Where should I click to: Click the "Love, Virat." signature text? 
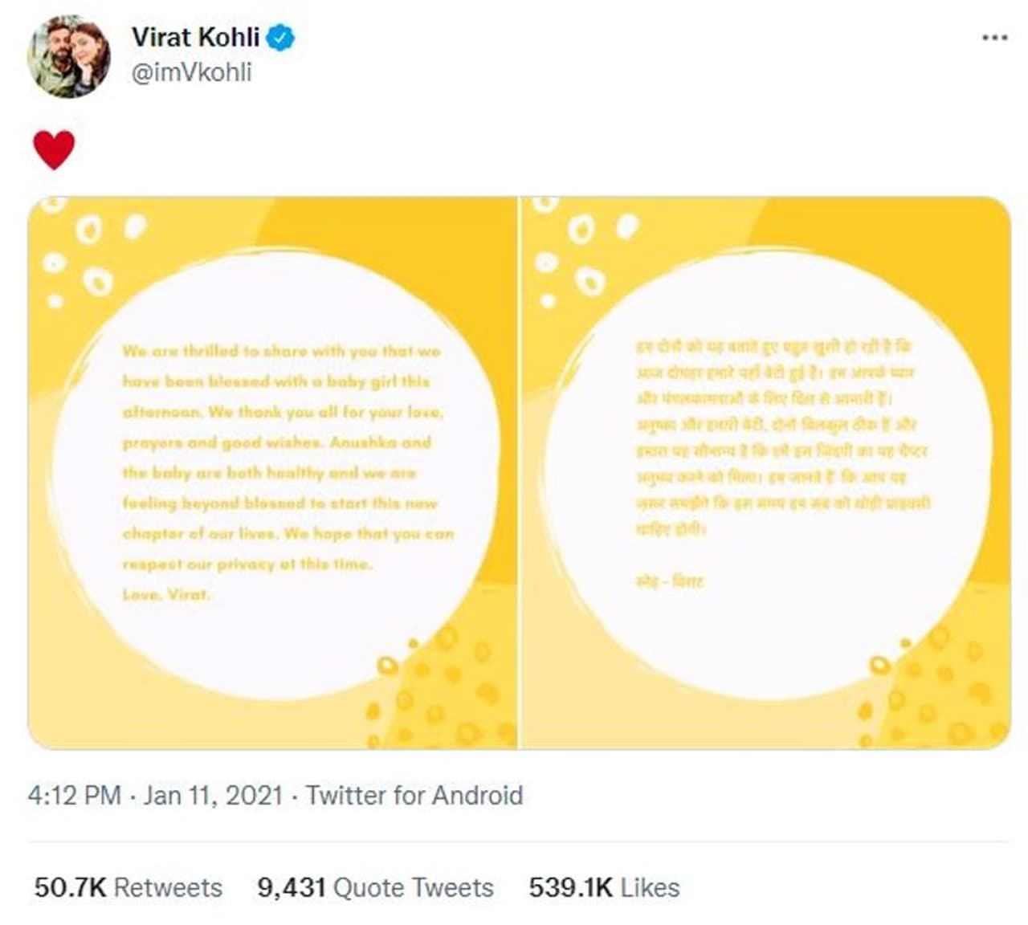point(166,594)
